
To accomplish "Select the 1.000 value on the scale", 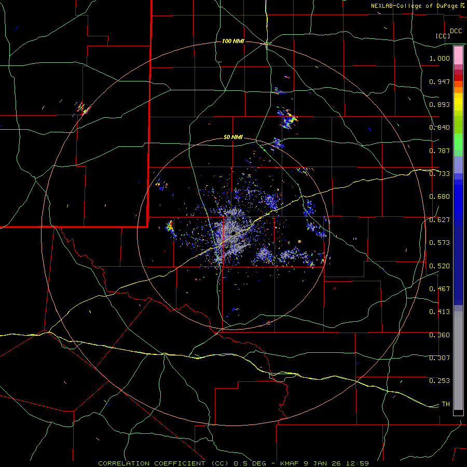I will (x=439, y=58).
